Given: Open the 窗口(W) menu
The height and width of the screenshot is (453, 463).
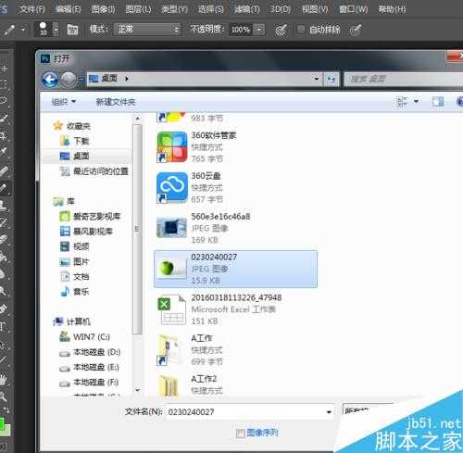Looking at the screenshot, I should pos(353,9).
